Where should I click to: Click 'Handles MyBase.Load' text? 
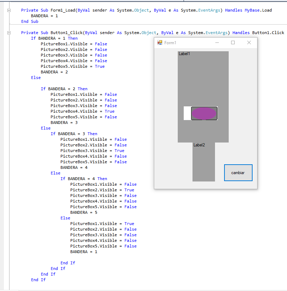click(x=248, y=10)
